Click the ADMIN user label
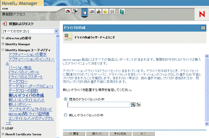Image resolution: width=209 pixels, height=138 pixels. click(5, 9)
